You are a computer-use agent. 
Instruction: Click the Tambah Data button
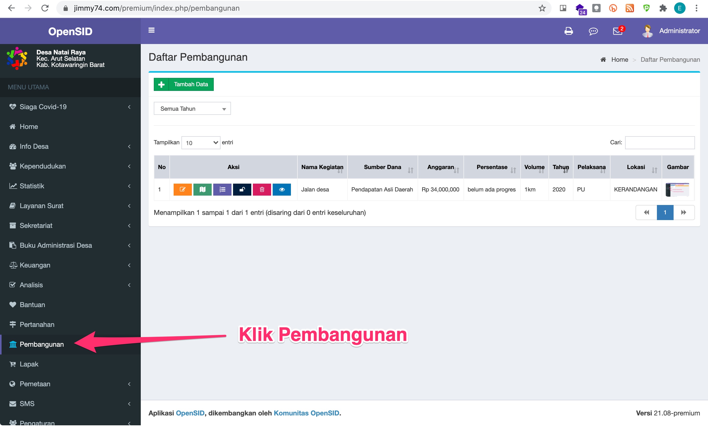click(x=184, y=84)
